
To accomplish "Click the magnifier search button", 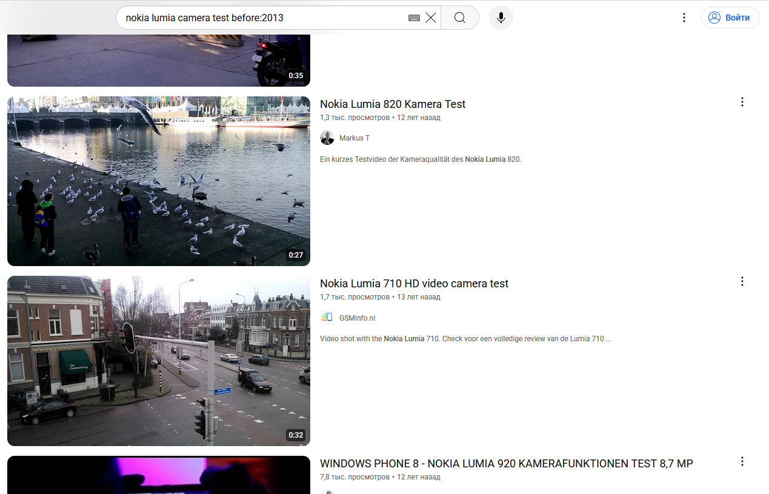I will click(x=459, y=18).
